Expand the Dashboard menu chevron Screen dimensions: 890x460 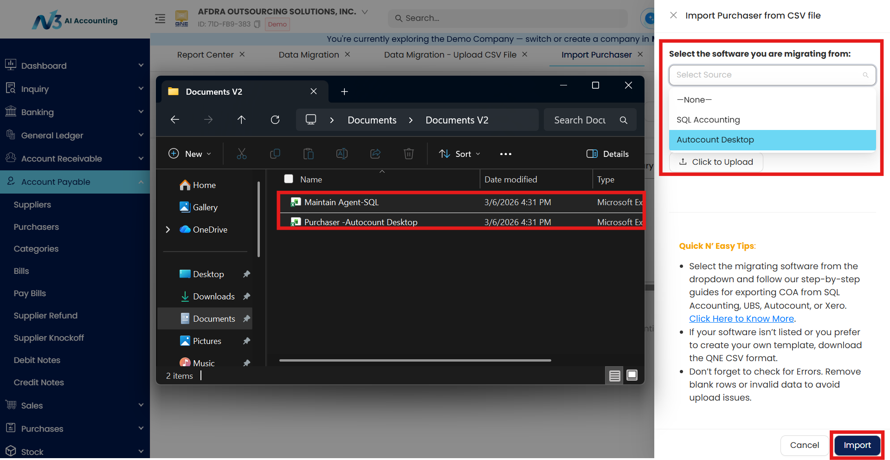pyautogui.click(x=141, y=65)
